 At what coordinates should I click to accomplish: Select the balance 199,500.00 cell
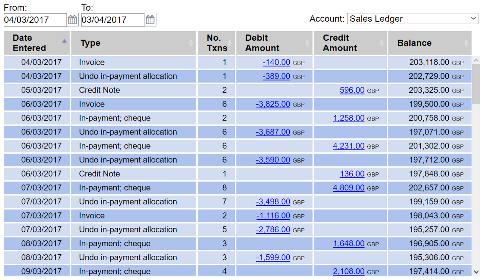pos(430,104)
